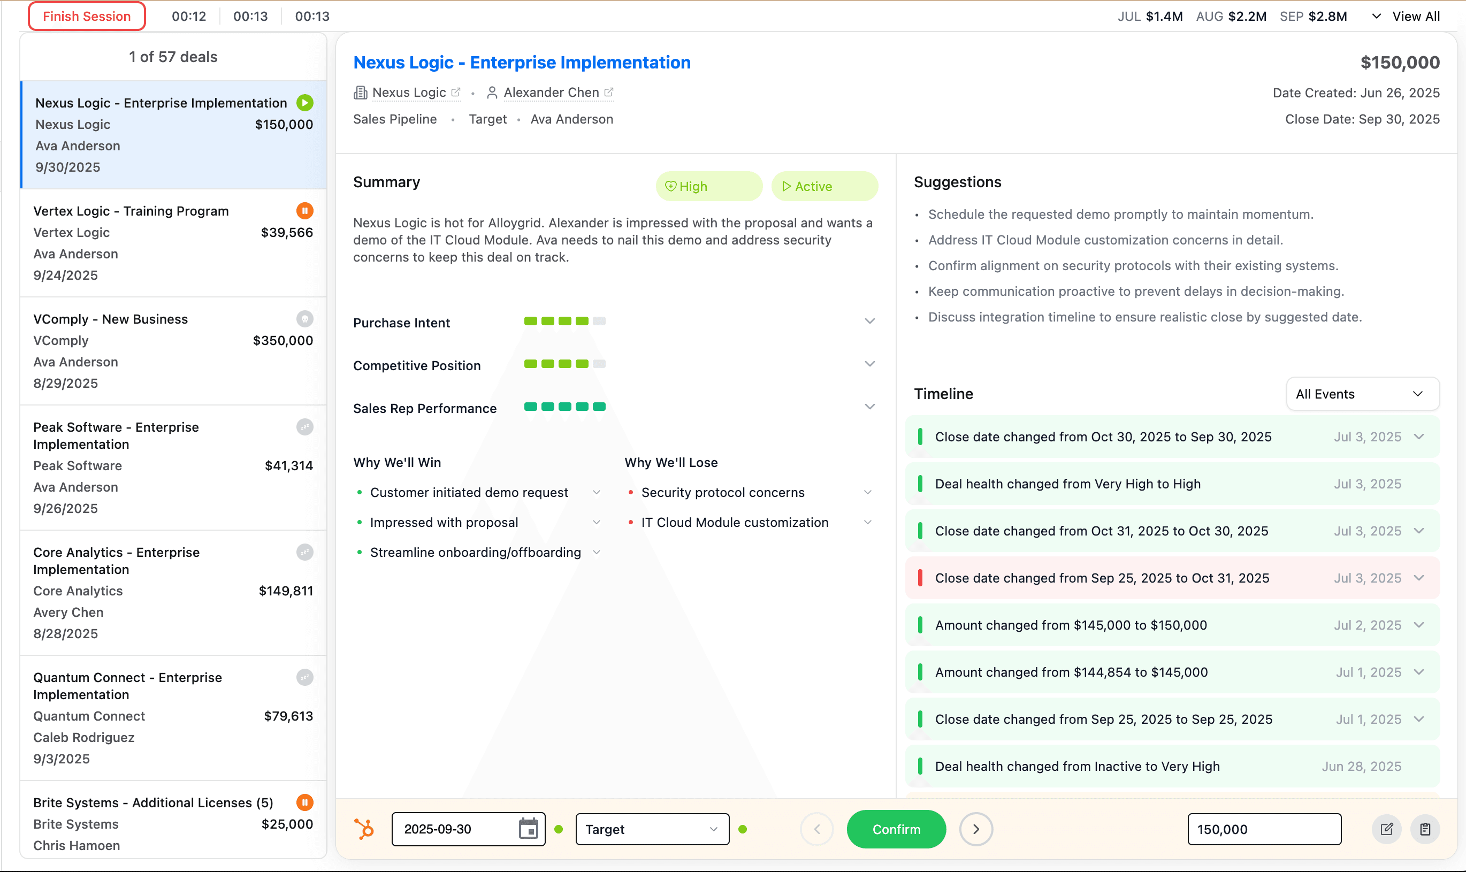The width and height of the screenshot is (1466, 872).
Task: Expand the Sales Rep Performance section
Action: pyautogui.click(x=869, y=407)
